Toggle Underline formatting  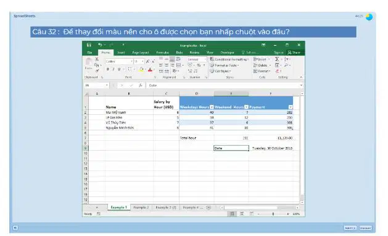point(119,69)
